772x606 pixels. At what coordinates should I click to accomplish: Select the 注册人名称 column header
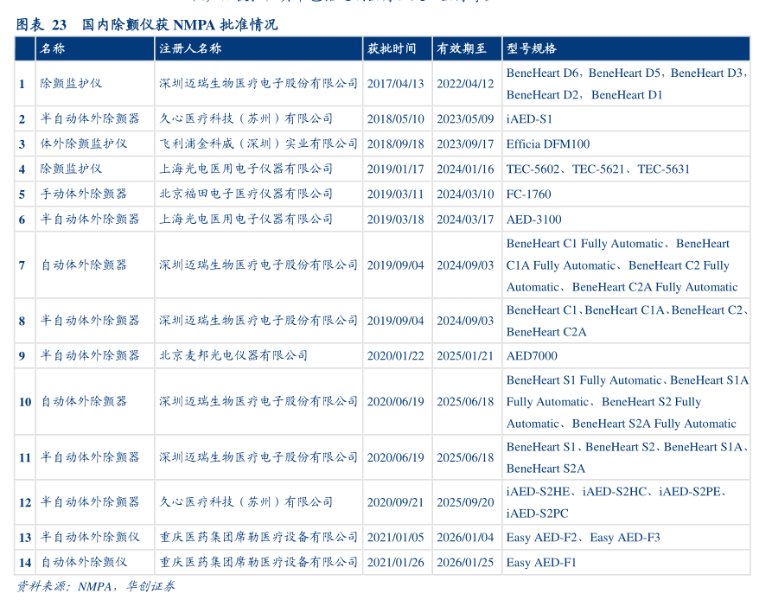click(190, 49)
